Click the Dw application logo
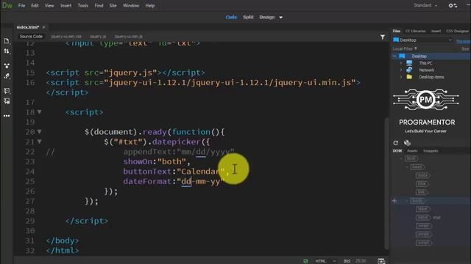 pos(7,5)
